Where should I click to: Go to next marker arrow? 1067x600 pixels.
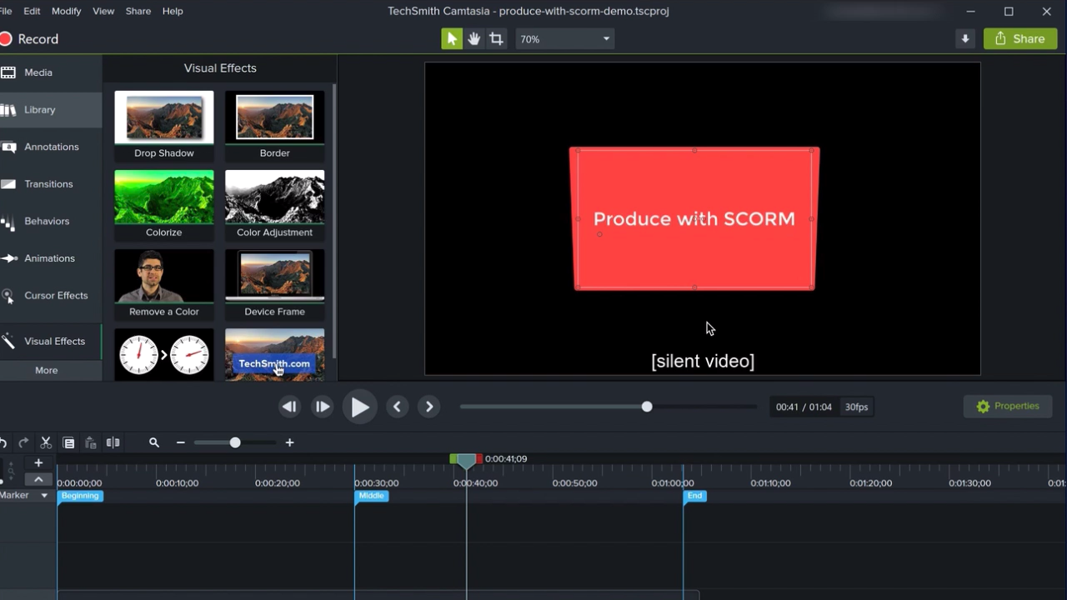click(429, 407)
